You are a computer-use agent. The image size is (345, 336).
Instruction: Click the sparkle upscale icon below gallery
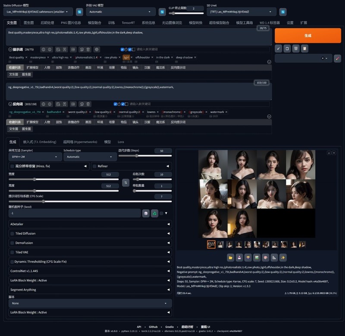[283, 257]
